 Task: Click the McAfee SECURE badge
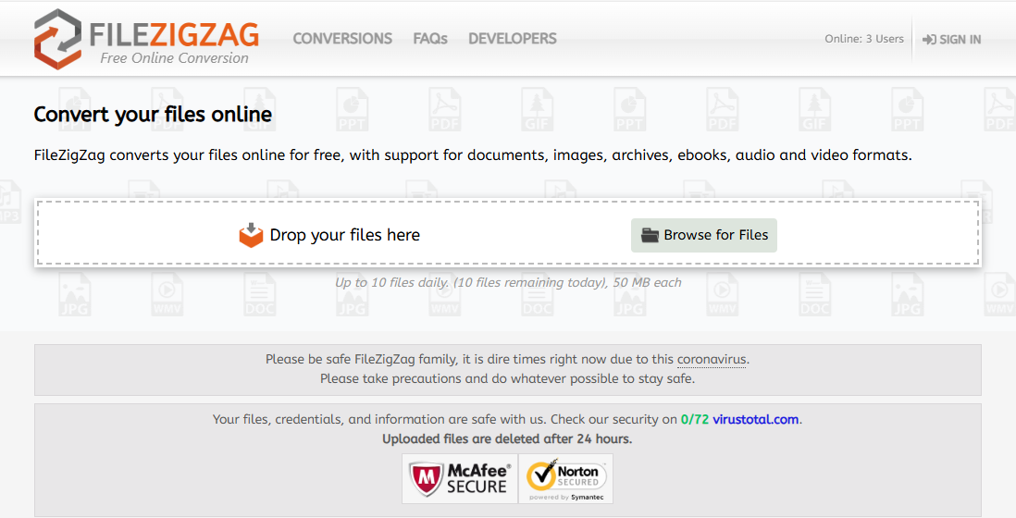(460, 478)
